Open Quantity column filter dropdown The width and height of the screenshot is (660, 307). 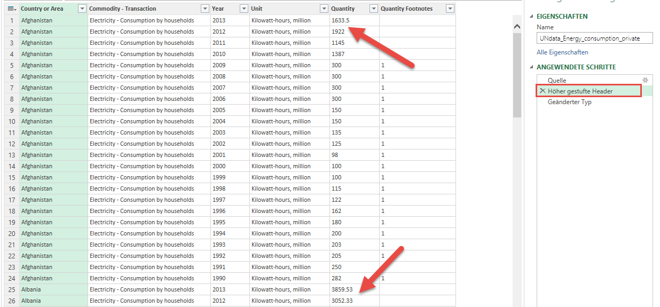(x=373, y=9)
